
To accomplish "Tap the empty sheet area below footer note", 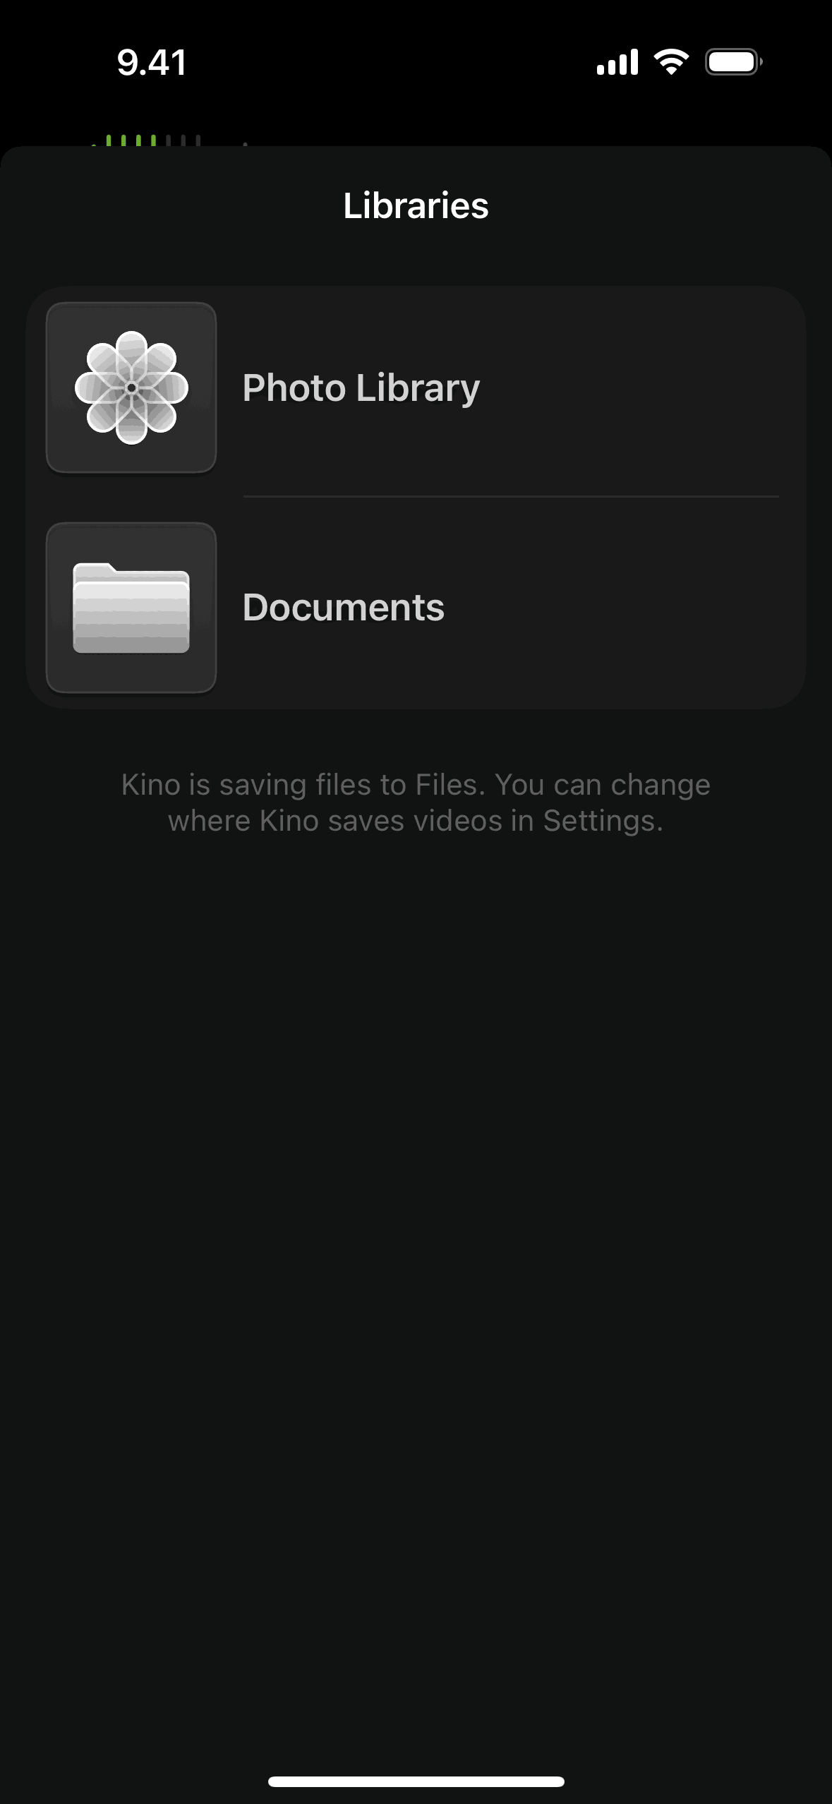I will coord(416,1270).
